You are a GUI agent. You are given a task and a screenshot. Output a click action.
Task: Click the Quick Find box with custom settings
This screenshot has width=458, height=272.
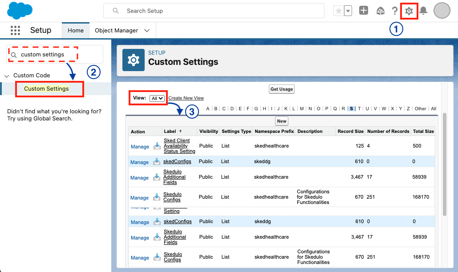pos(55,55)
